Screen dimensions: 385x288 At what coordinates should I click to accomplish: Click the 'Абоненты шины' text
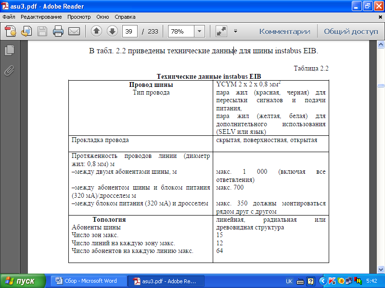96,227
